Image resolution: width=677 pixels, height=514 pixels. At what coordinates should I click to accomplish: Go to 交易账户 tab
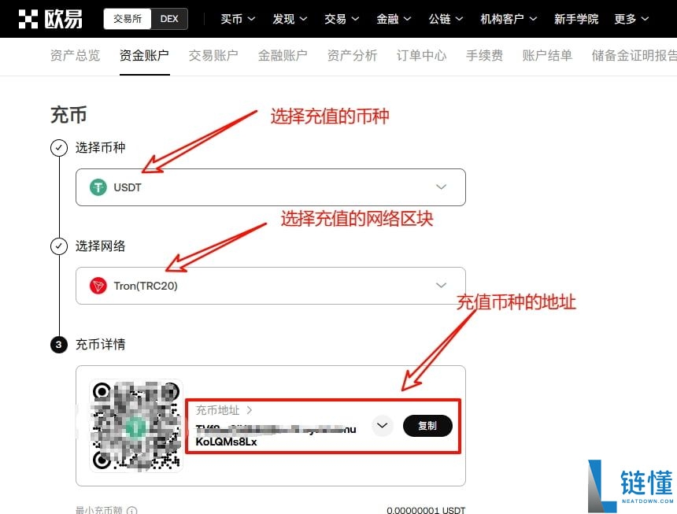tap(213, 55)
